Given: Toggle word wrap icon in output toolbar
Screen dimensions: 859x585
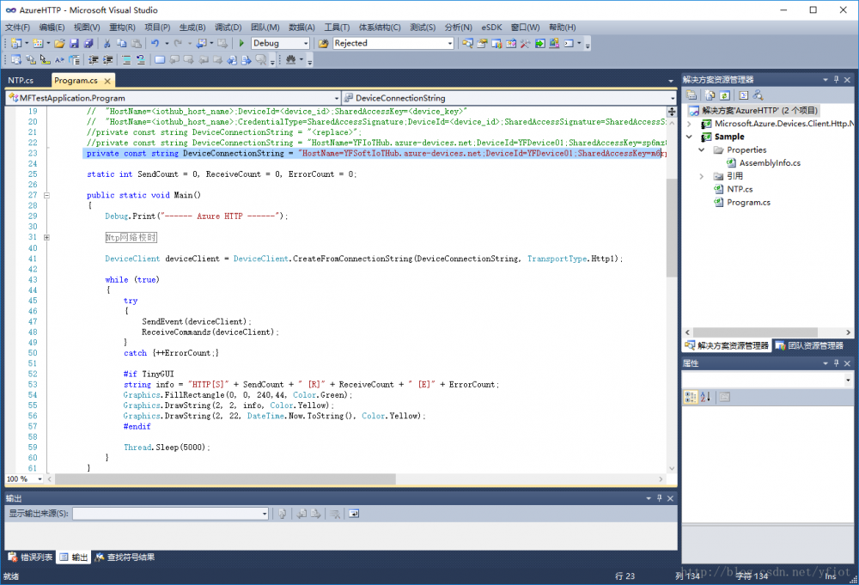Looking at the screenshot, I should 354,514.
